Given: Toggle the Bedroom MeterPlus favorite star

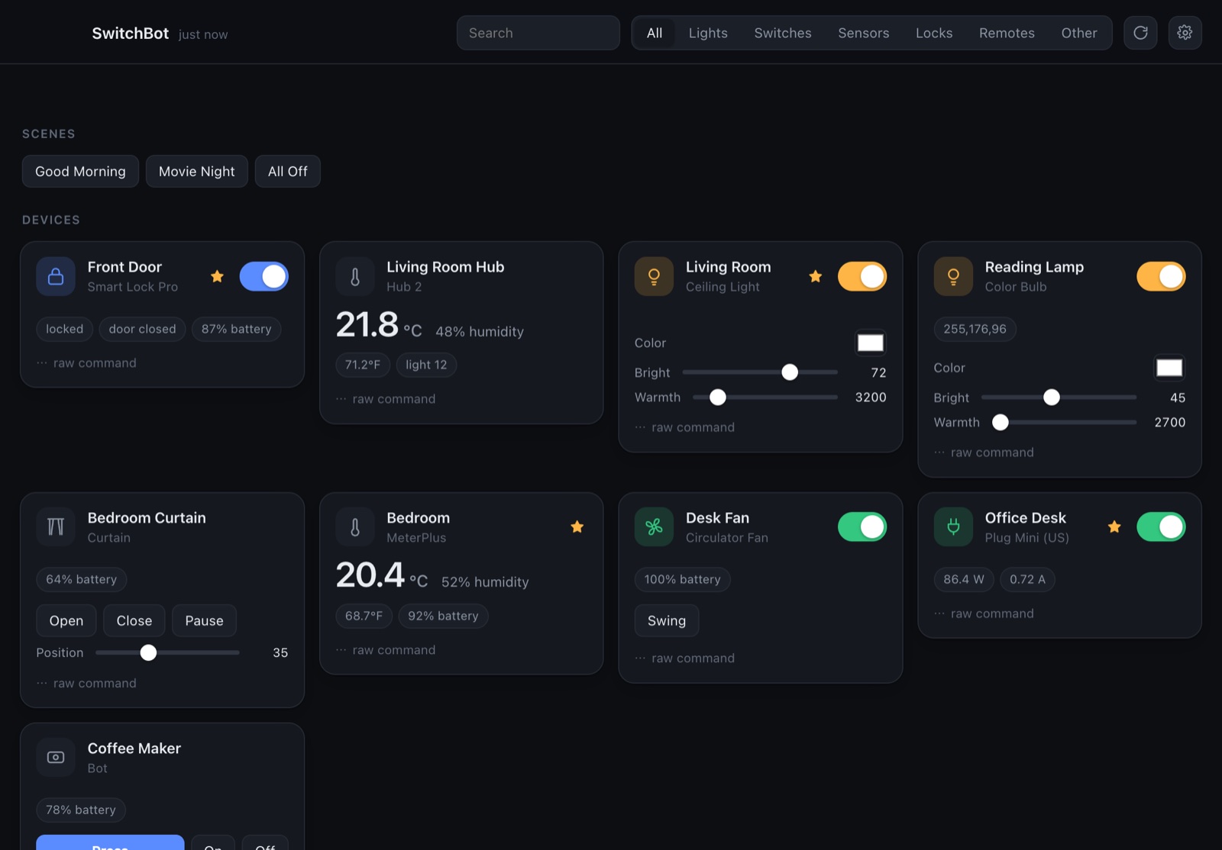Looking at the screenshot, I should pos(577,526).
